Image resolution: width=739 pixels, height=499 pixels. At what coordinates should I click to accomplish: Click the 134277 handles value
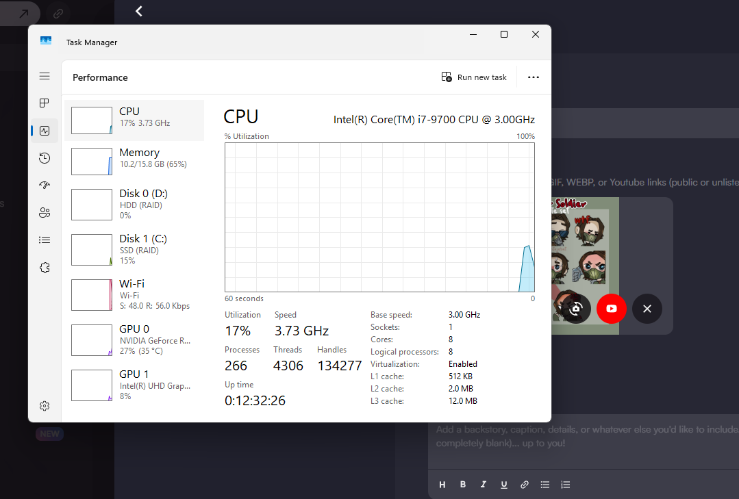pyautogui.click(x=339, y=366)
